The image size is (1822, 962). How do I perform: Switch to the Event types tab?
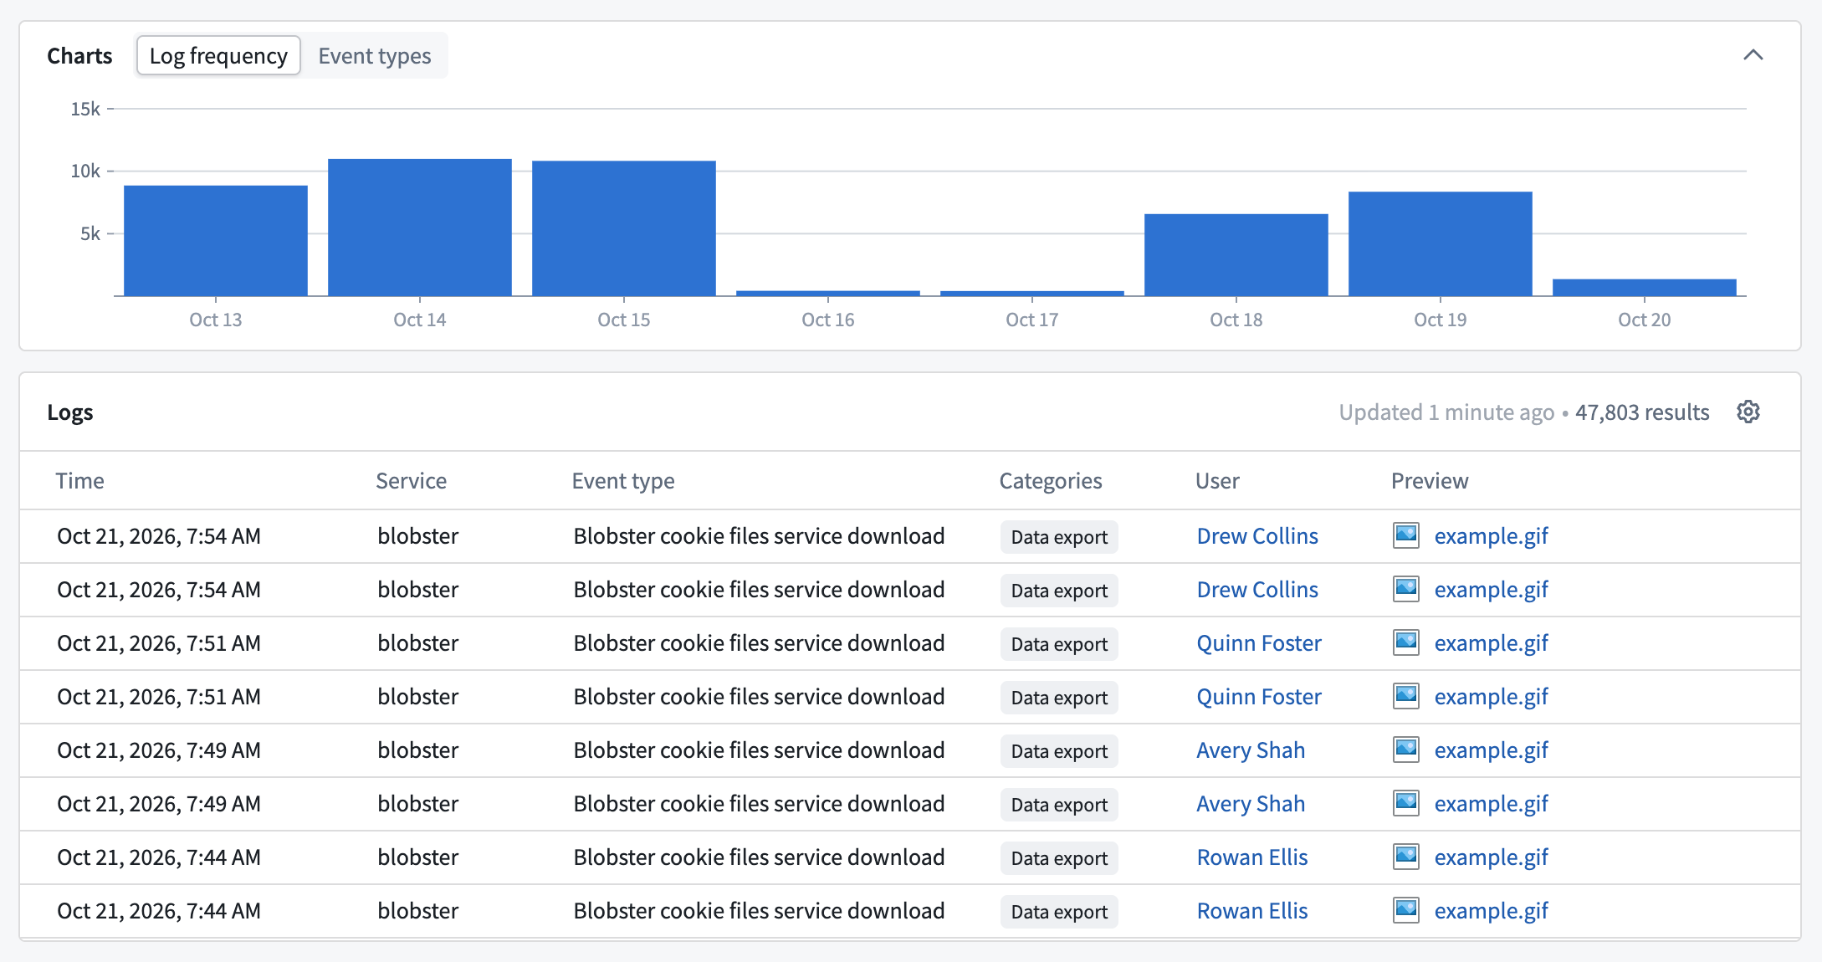[x=375, y=55]
